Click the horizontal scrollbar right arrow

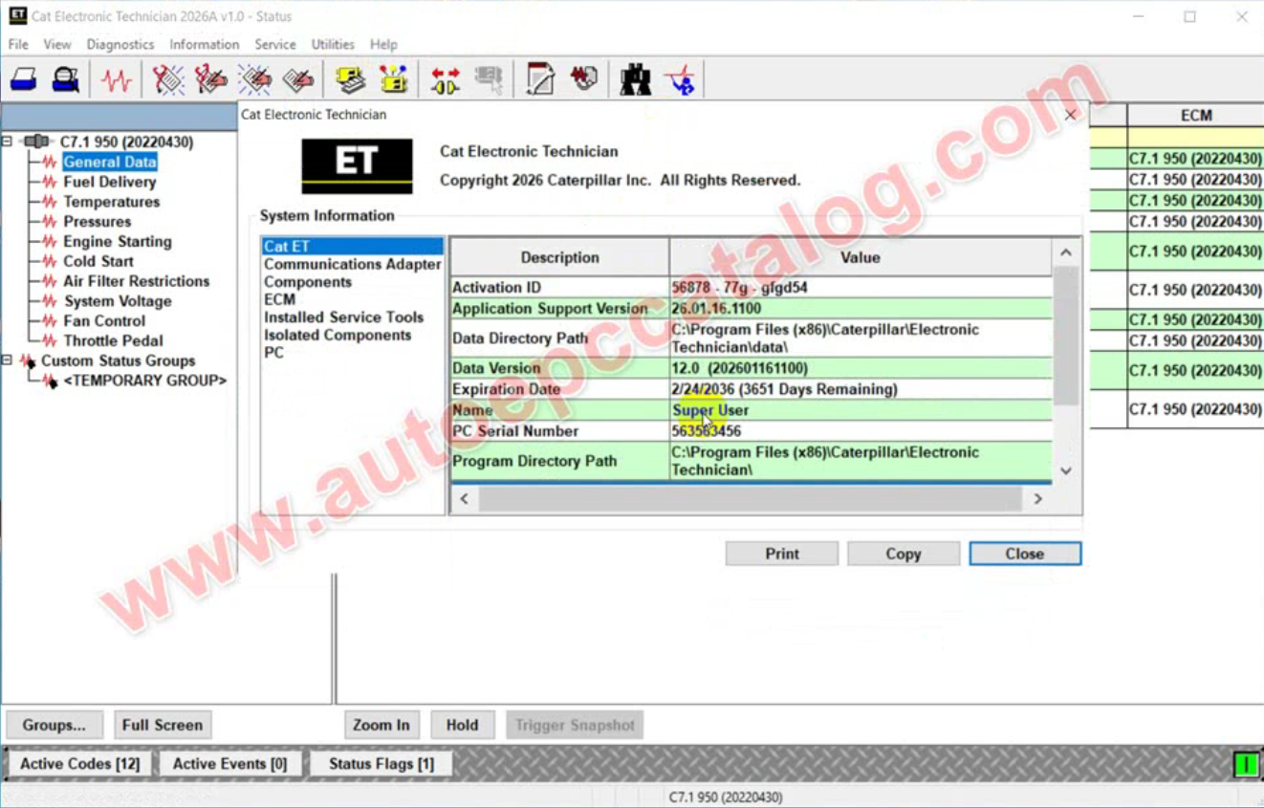click(x=1037, y=498)
